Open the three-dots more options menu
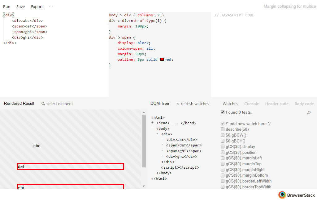Screen dimensions: 317x201 (x=51, y=6)
